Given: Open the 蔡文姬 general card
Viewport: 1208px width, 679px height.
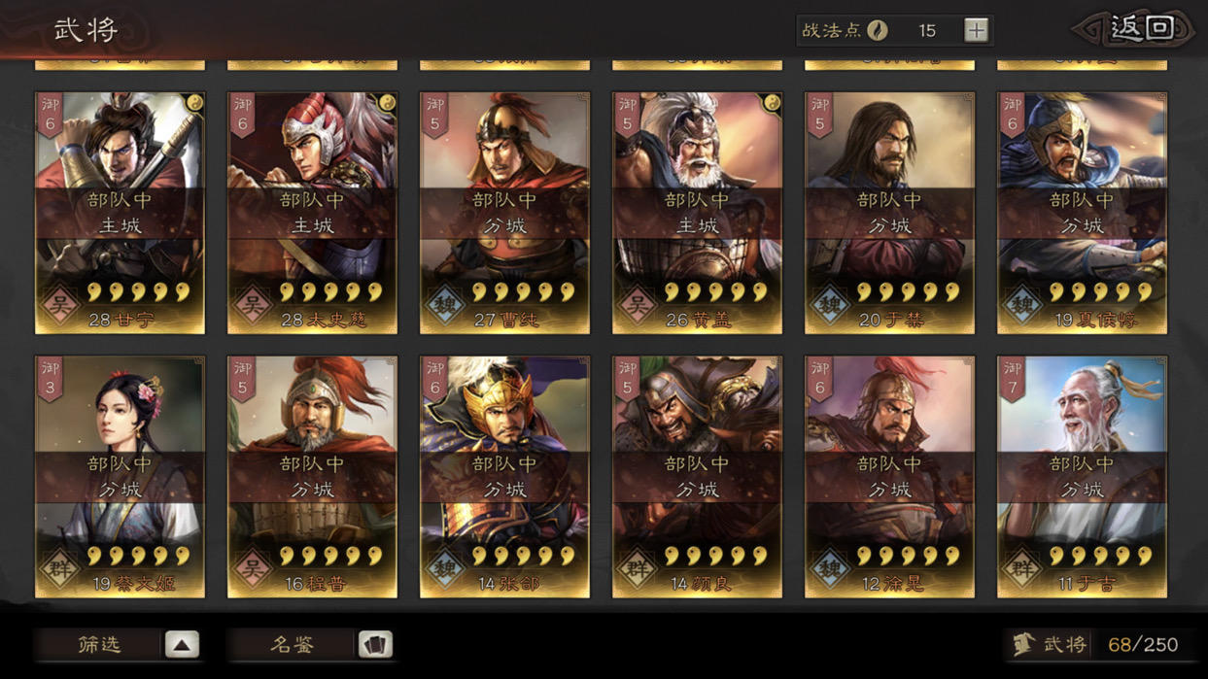Looking at the screenshot, I should pos(120,477).
